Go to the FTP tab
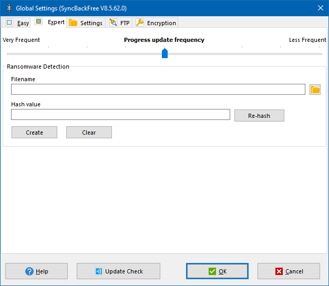The height and width of the screenshot is (286, 329). pyautogui.click(x=119, y=23)
